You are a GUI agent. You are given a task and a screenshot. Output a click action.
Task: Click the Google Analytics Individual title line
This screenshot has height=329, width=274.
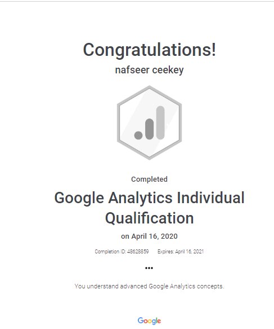[149, 198]
